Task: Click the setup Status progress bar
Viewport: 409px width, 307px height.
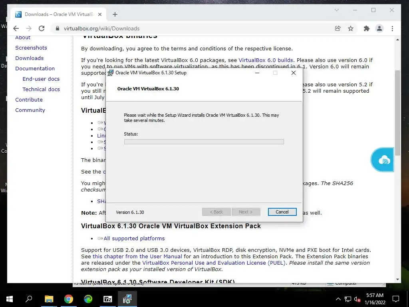Action: [x=204, y=142]
